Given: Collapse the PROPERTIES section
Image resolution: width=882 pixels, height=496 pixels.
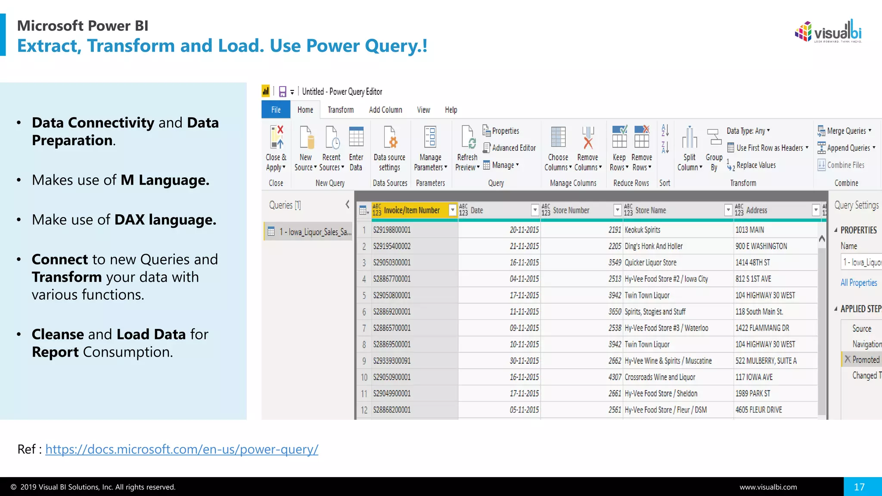Looking at the screenshot, I should [x=836, y=230].
